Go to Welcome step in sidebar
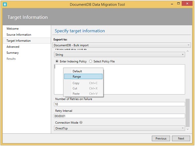195x146 pixels. point(13,29)
